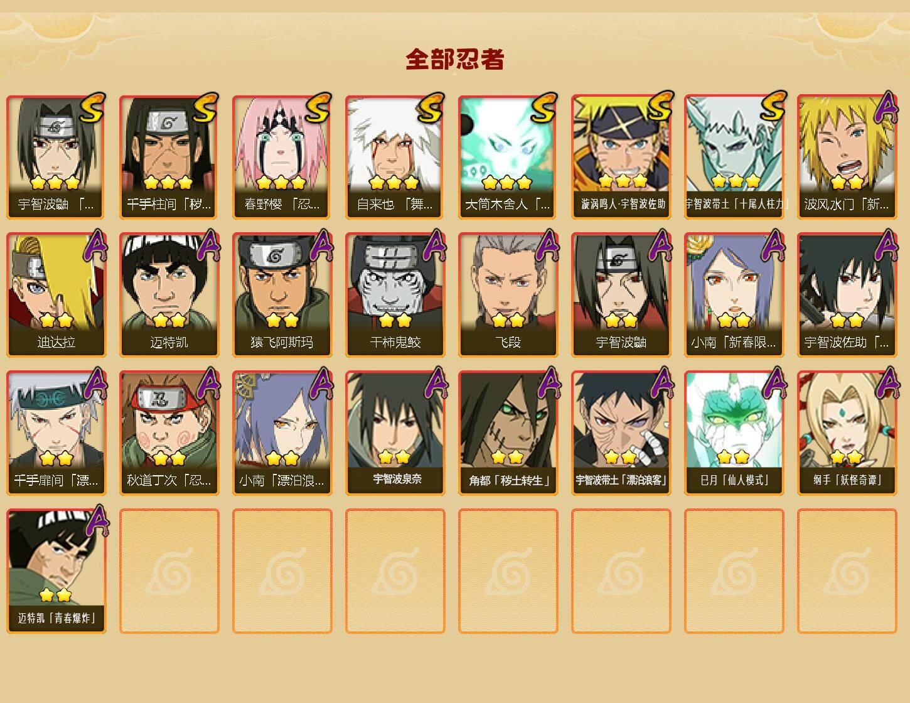Open 宇智波带土「十尾人柱力」card

coord(734,156)
